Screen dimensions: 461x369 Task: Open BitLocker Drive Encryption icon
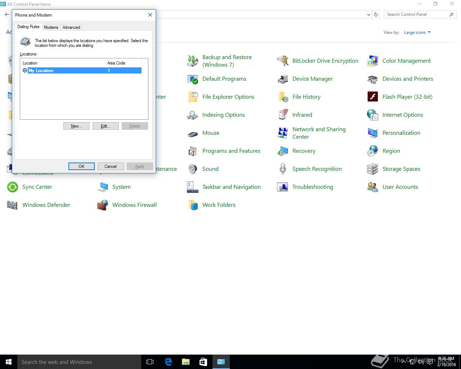(283, 61)
